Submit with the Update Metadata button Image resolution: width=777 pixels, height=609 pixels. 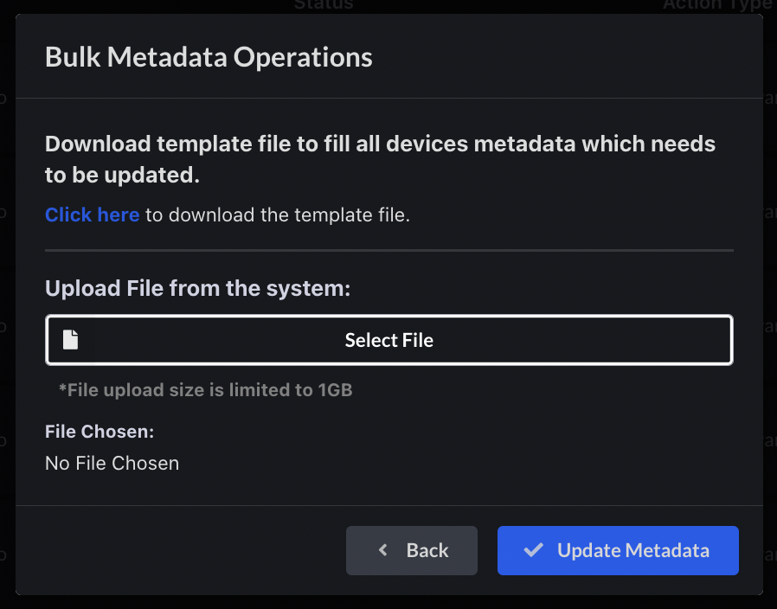point(618,550)
